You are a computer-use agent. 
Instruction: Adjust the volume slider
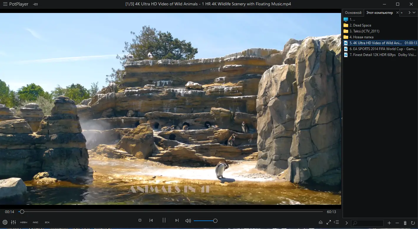(206, 221)
